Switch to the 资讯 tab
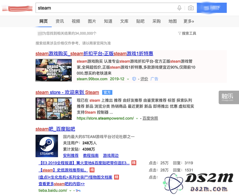Screen dimensions: 239x195 60,21
